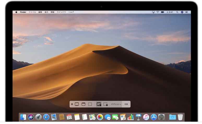Open Mail stamp icon in Dock
Image resolution: width=202 pixels, height=124 pixels.
pos(54,117)
